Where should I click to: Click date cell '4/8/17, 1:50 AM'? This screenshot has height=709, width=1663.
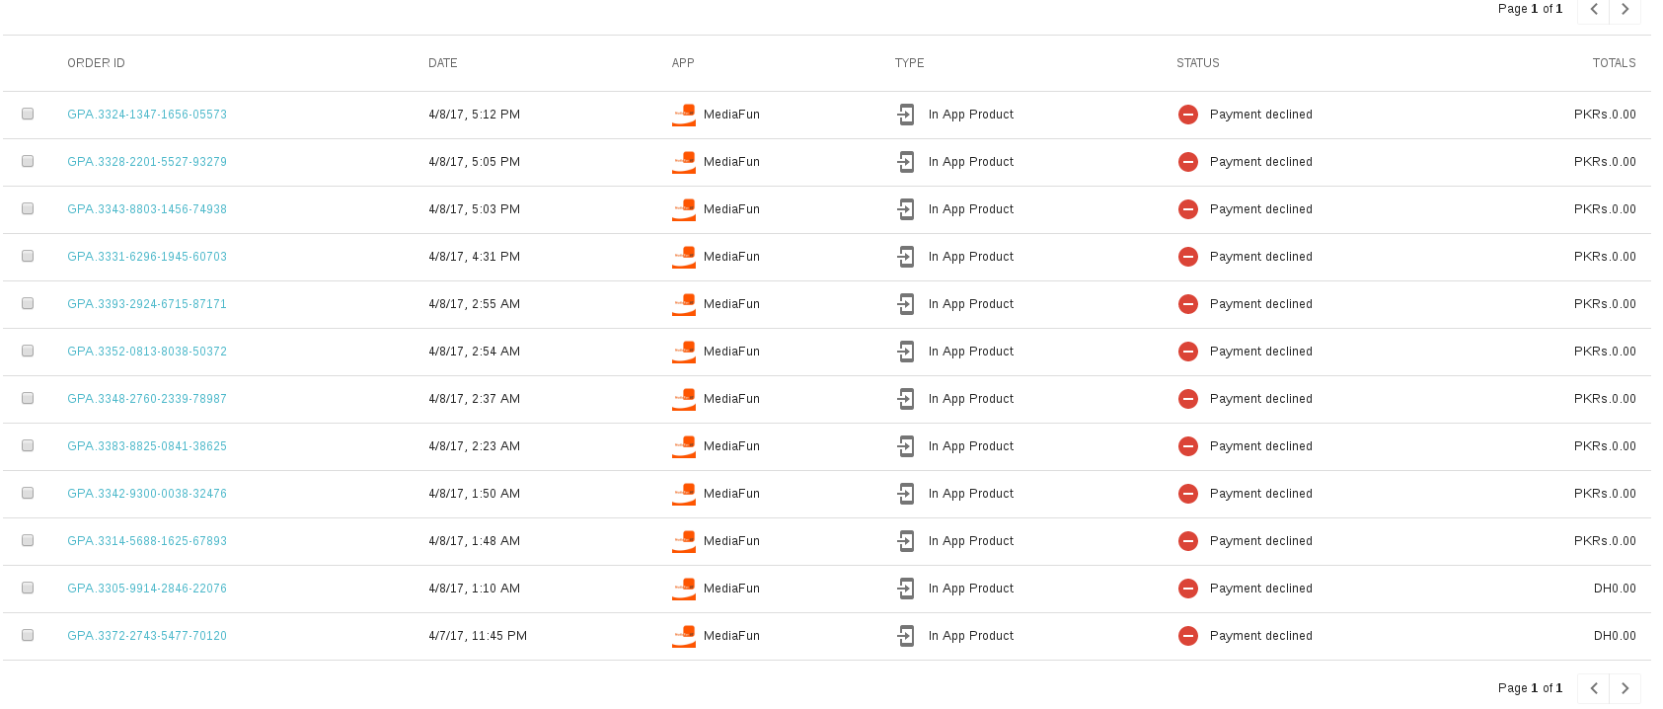coord(475,494)
